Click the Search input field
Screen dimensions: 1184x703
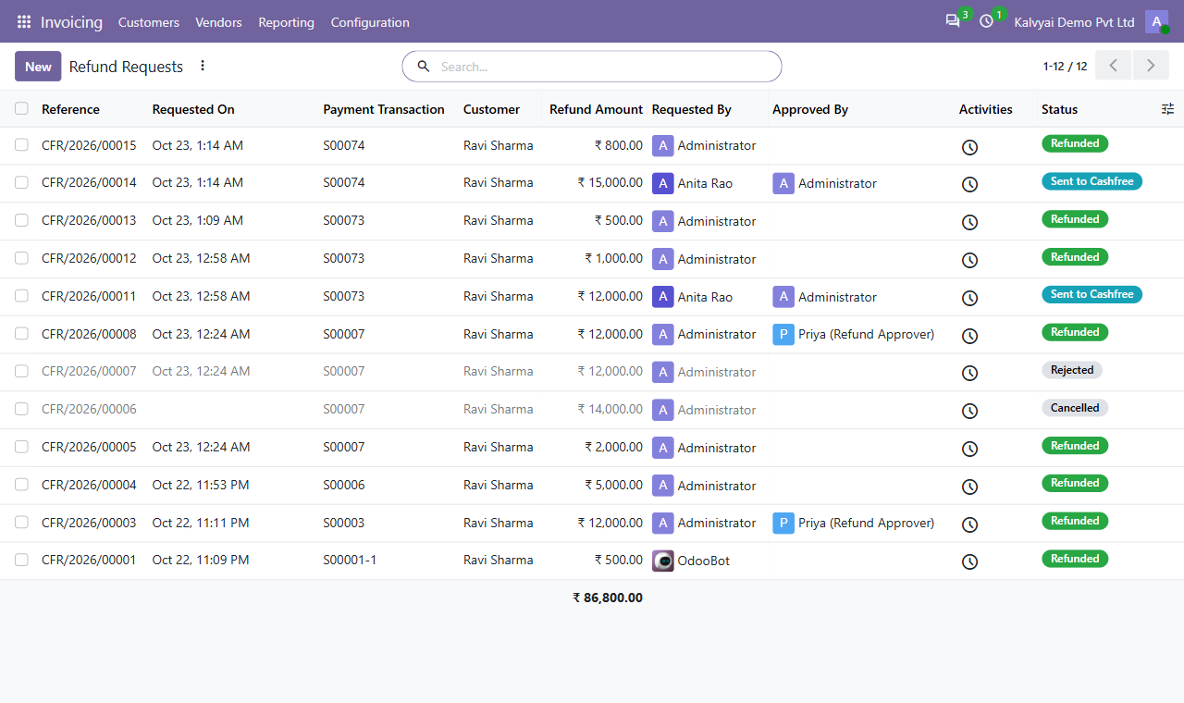point(606,67)
